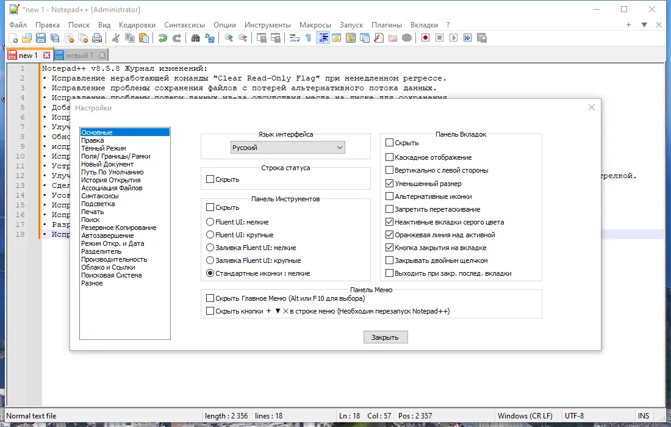Zoom in using the magnifier toolbar icon

[x=228, y=38]
